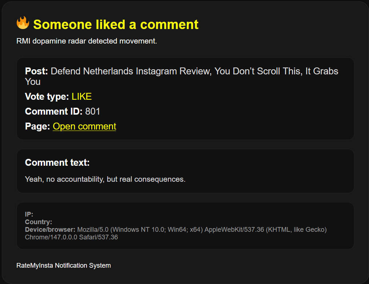Select the RMI dopamine radar subtitle text

(x=87, y=41)
